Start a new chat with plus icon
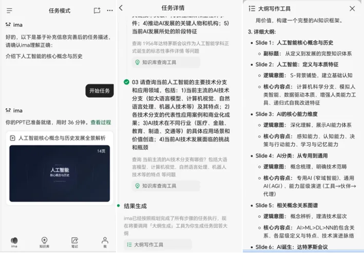This screenshot has height=253, width=364. coord(97,10)
